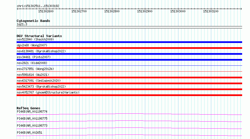
Task: Click ruler position label 151302800
Action: 112,11
